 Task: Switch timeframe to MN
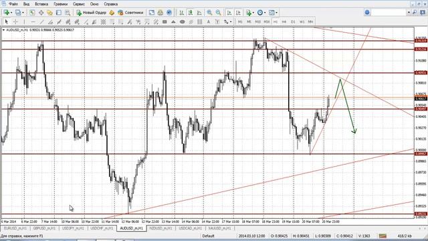310,21
